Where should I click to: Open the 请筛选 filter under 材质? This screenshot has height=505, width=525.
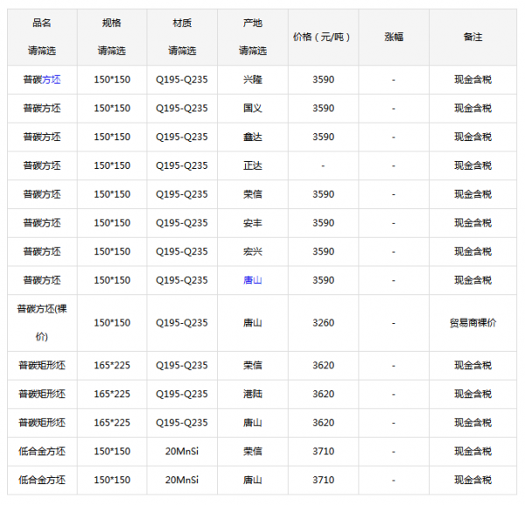coord(182,51)
